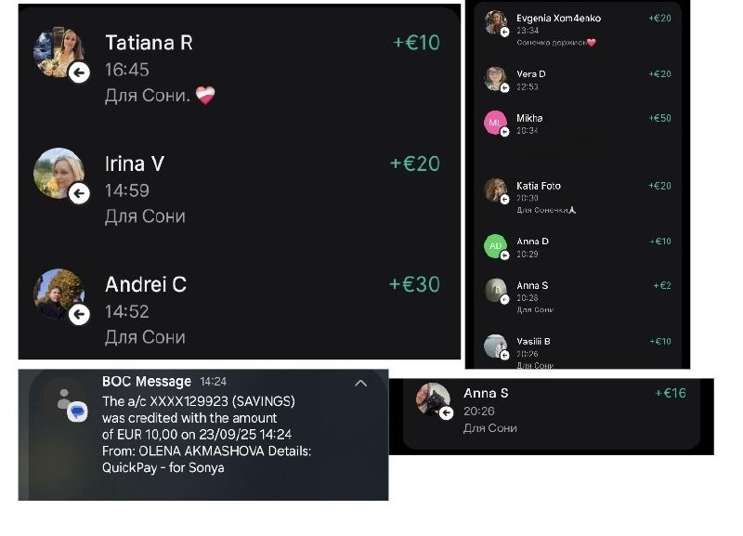Open Mikha's +€50 transfer entry
Viewport: 743px width, 536px height.
[660, 118]
